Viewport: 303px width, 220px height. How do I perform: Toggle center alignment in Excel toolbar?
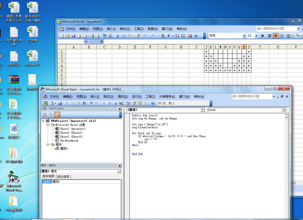point(276,36)
